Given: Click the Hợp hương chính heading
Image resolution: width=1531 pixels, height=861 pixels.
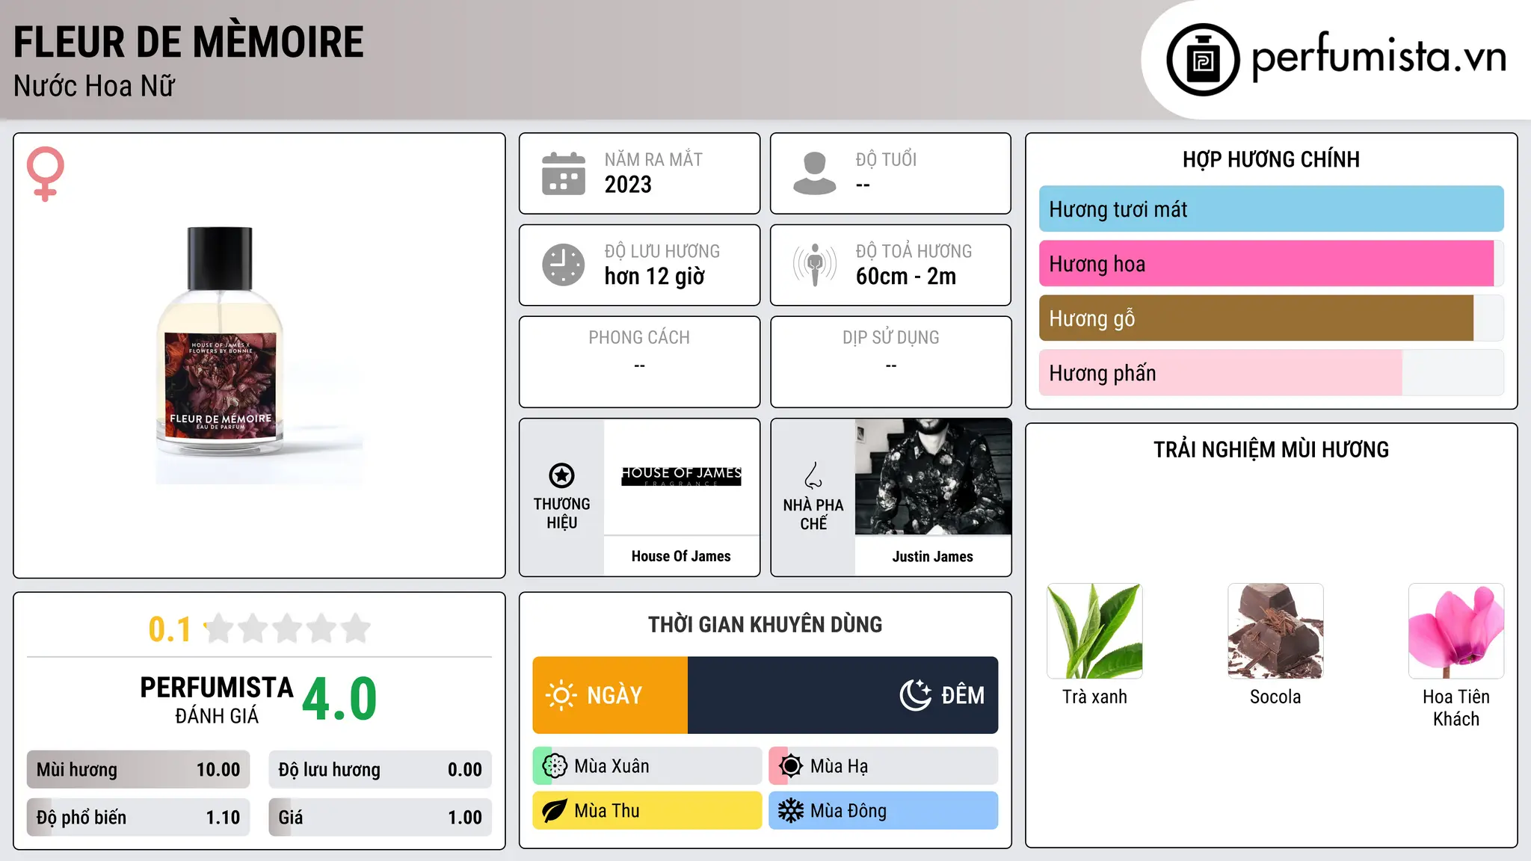Looking at the screenshot, I should (1271, 159).
